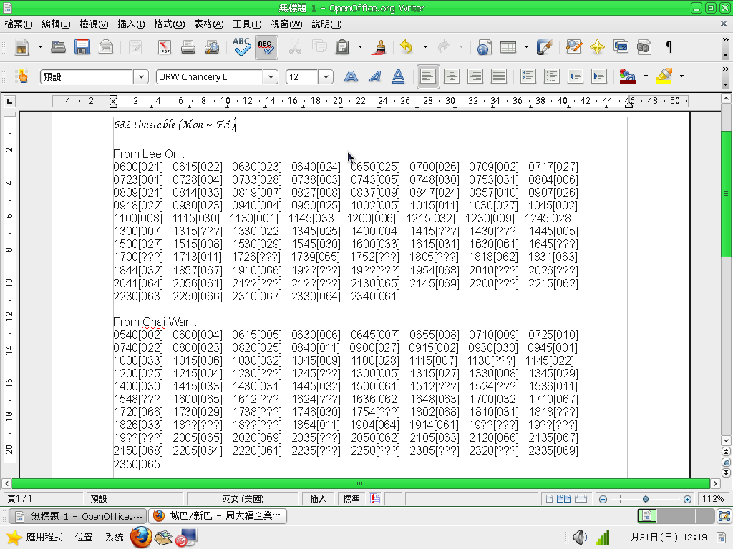Open the Navigator star icon
This screenshot has height=549, width=733.
point(597,48)
